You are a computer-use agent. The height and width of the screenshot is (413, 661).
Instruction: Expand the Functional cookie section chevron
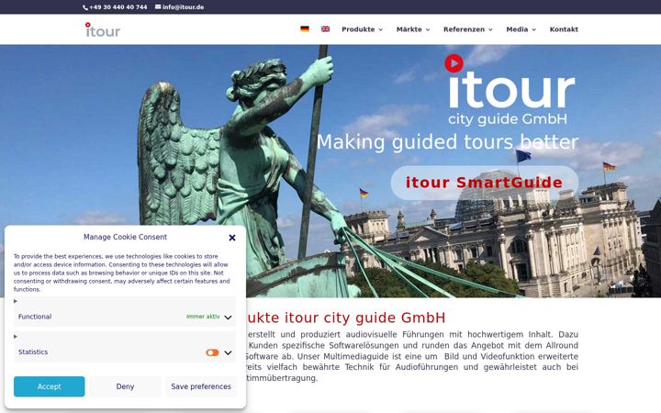tap(228, 318)
